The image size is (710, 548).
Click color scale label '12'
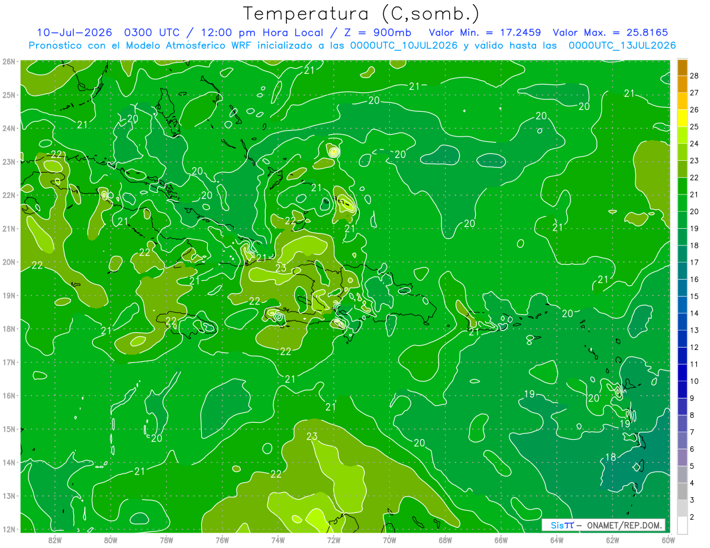pos(695,347)
